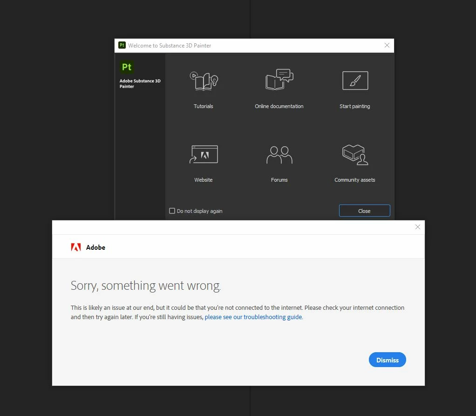Open the Website icon
Image resolution: width=476 pixels, height=416 pixels.
click(x=204, y=154)
